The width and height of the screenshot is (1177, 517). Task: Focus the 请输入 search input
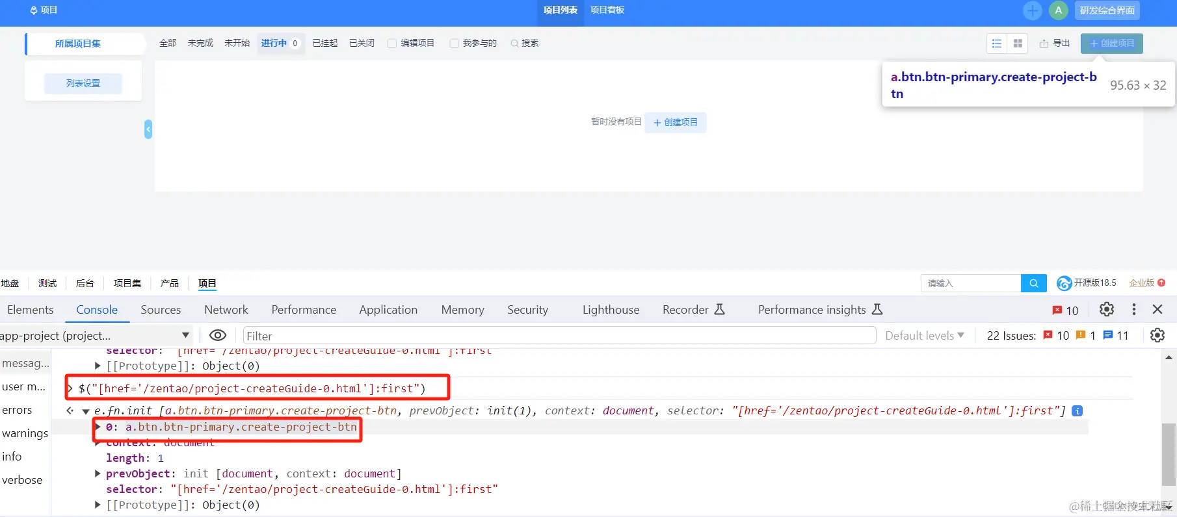(970, 283)
